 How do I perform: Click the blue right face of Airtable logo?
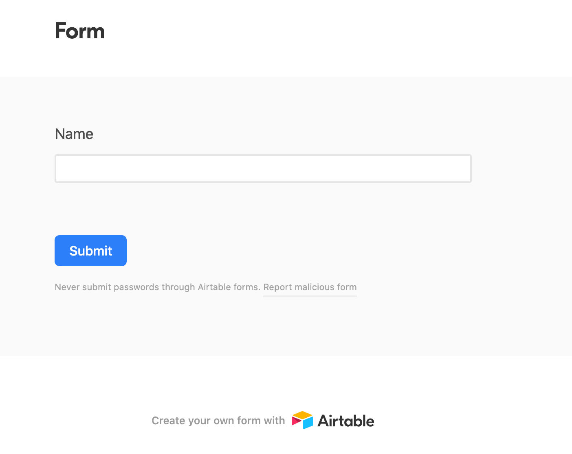(308, 423)
